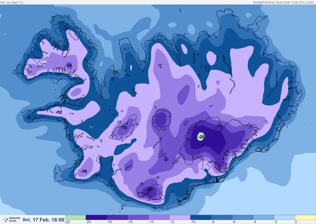Click the -2 legend scale value
This screenshot has height=224, width=316.
(x=276, y=222)
